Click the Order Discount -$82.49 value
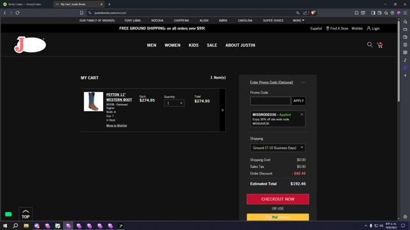The image size is (410, 230). [299, 173]
